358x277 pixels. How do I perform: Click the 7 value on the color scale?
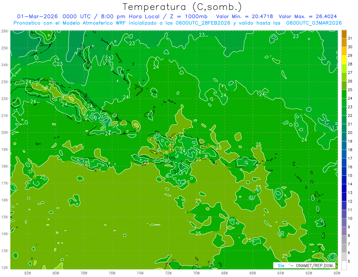pos(349,244)
